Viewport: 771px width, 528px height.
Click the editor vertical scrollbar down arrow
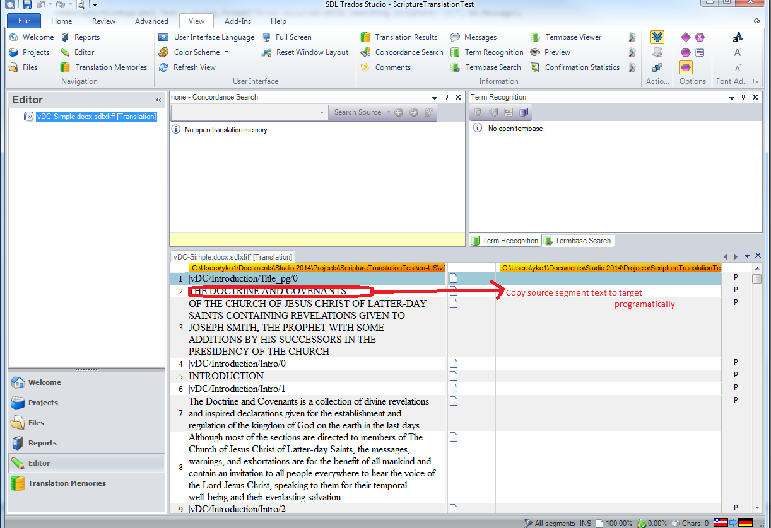coord(757,507)
